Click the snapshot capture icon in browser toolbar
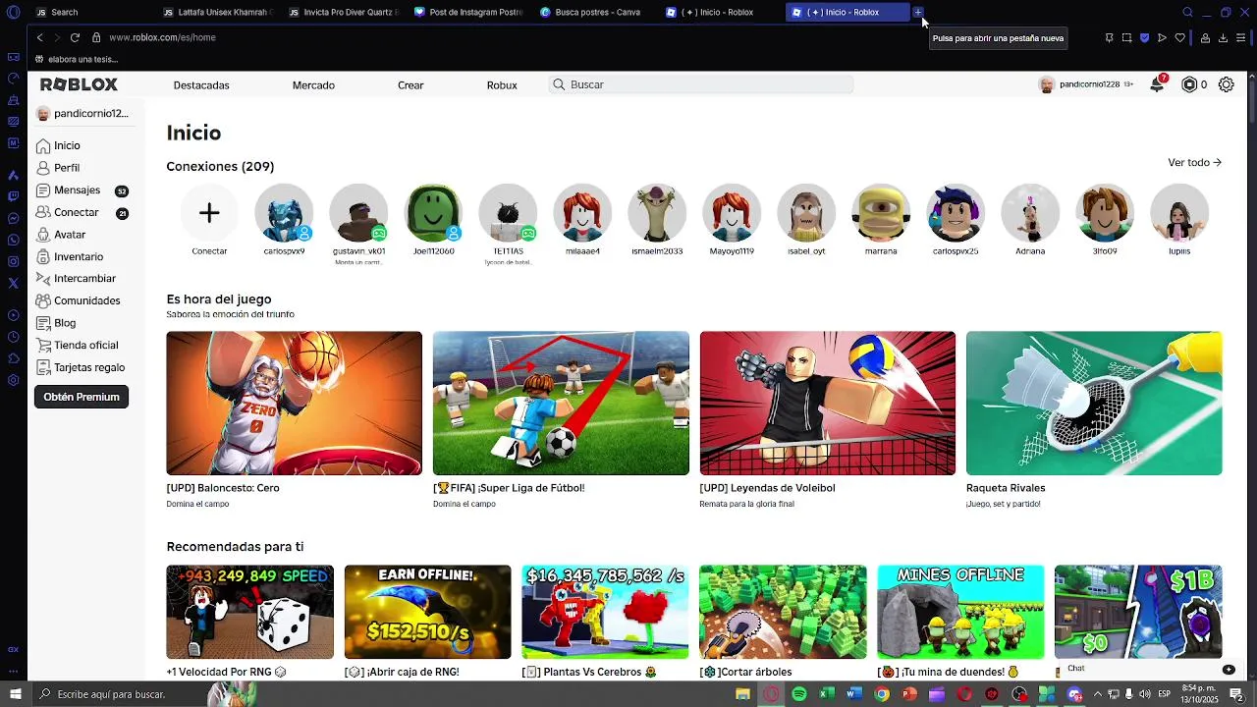The height and width of the screenshot is (707, 1257). point(1126,37)
